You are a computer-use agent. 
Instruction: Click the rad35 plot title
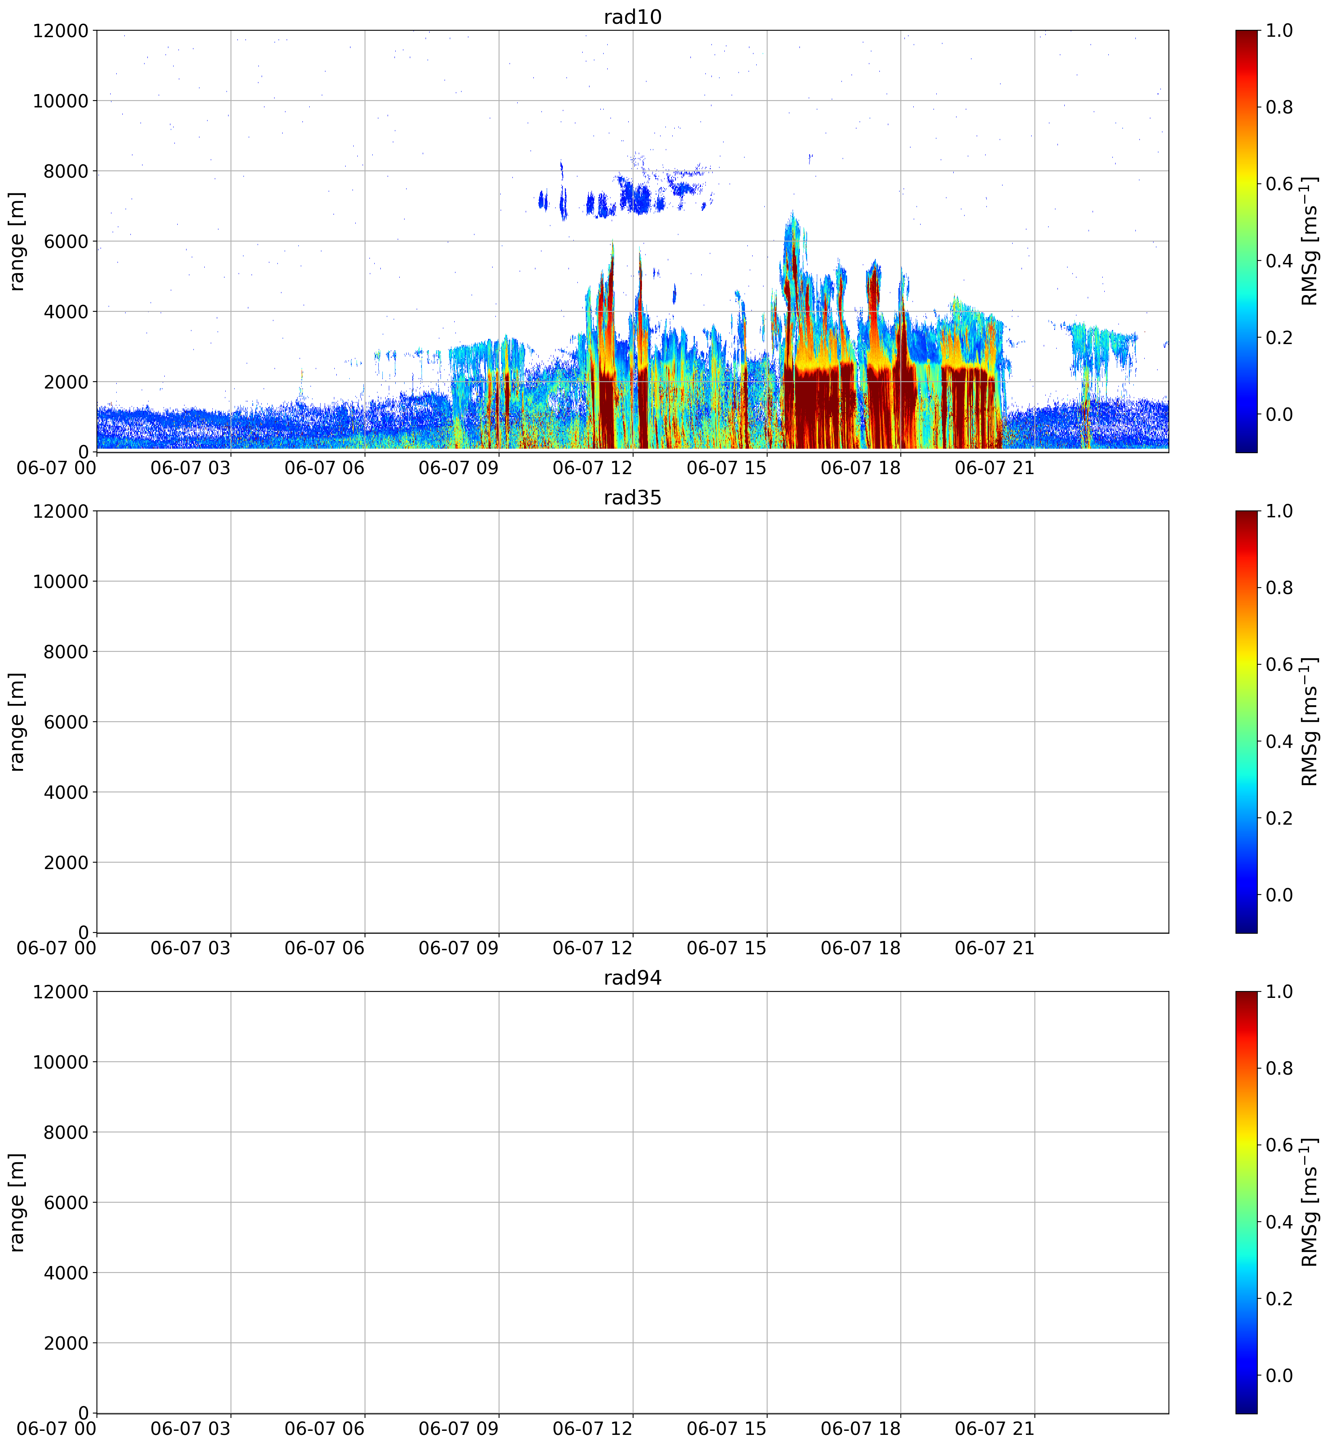coord(632,498)
